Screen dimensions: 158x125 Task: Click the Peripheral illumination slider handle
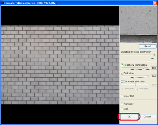(x=143, y=68)
